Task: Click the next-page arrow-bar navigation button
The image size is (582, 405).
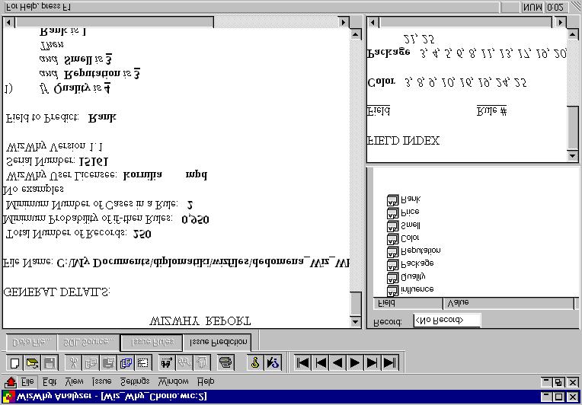Action: pyautogui.click(x=372, y=362)
